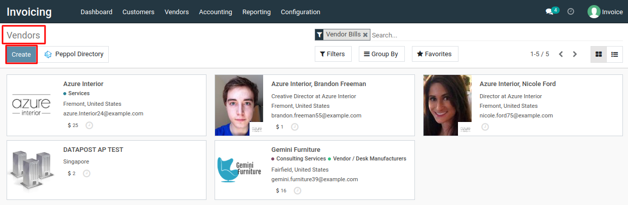Screen dimensions: 628x205
Task: Open Nicole Ford's photo
Action: click(x=447, y=105)
